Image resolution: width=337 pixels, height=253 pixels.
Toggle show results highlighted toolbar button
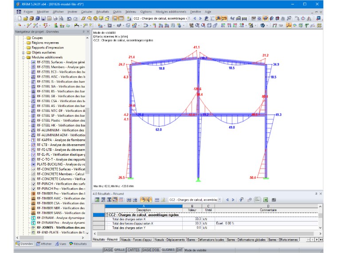pos(218,19)
